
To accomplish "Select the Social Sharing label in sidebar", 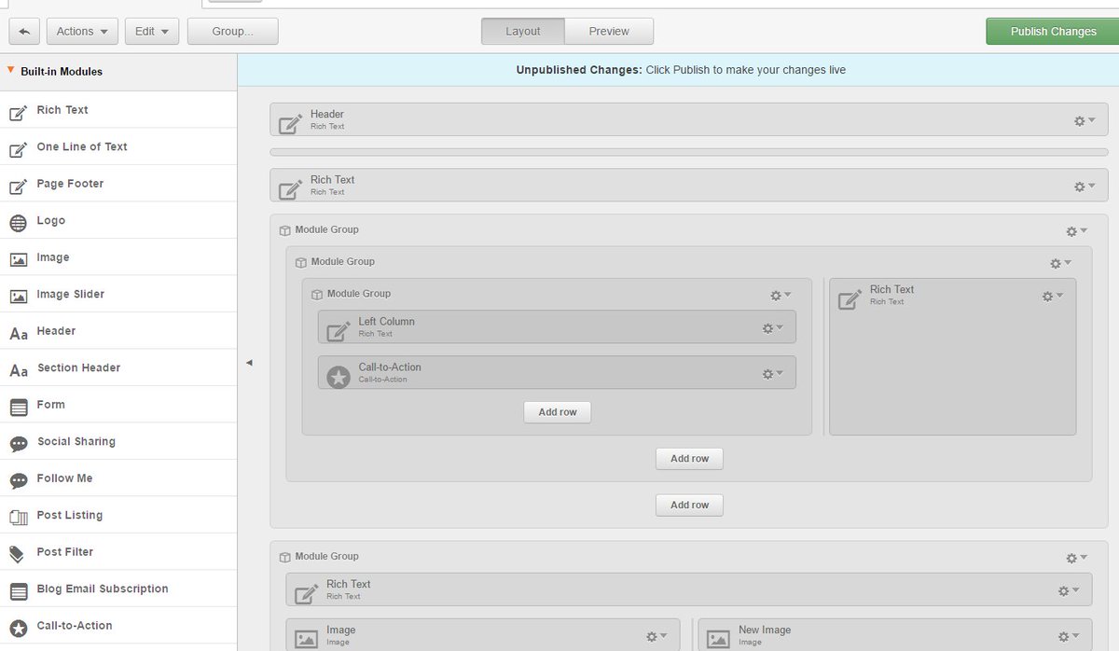I will coord(76,441).
